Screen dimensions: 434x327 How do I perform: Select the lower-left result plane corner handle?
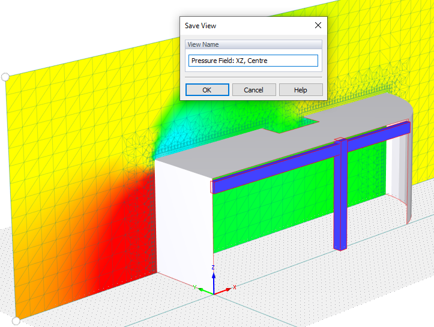click(16, 321)
